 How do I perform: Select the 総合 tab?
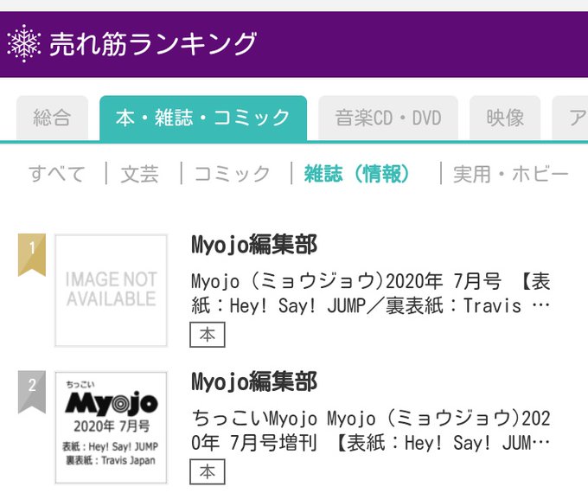[x=52, y=118]
